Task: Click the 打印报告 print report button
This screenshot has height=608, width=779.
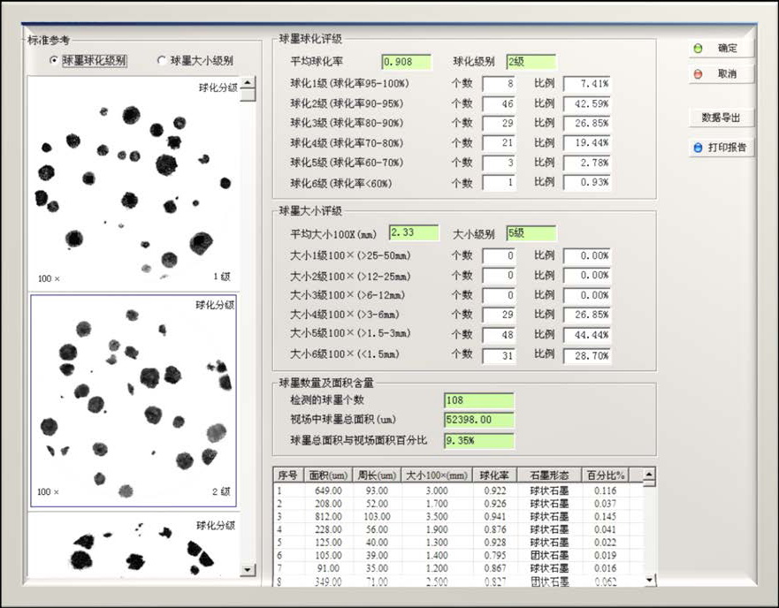Action: [x=722, y=148]
